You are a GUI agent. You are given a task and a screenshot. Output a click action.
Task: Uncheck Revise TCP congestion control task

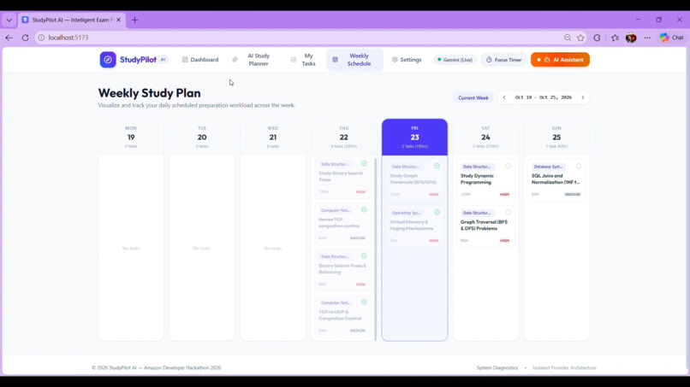click(x=364, y=209)
